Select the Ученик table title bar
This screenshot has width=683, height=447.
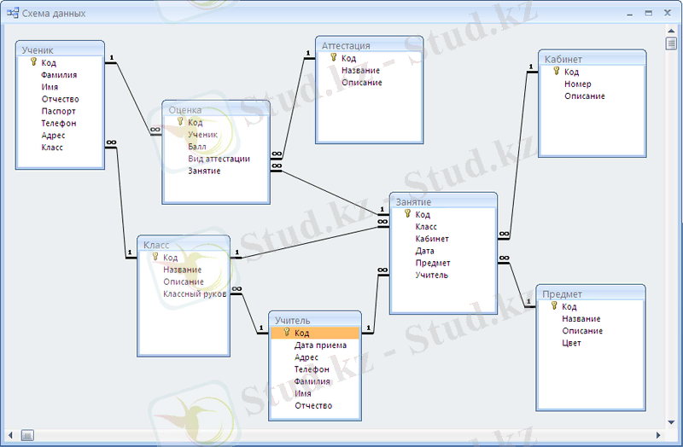tap(60, 50)
